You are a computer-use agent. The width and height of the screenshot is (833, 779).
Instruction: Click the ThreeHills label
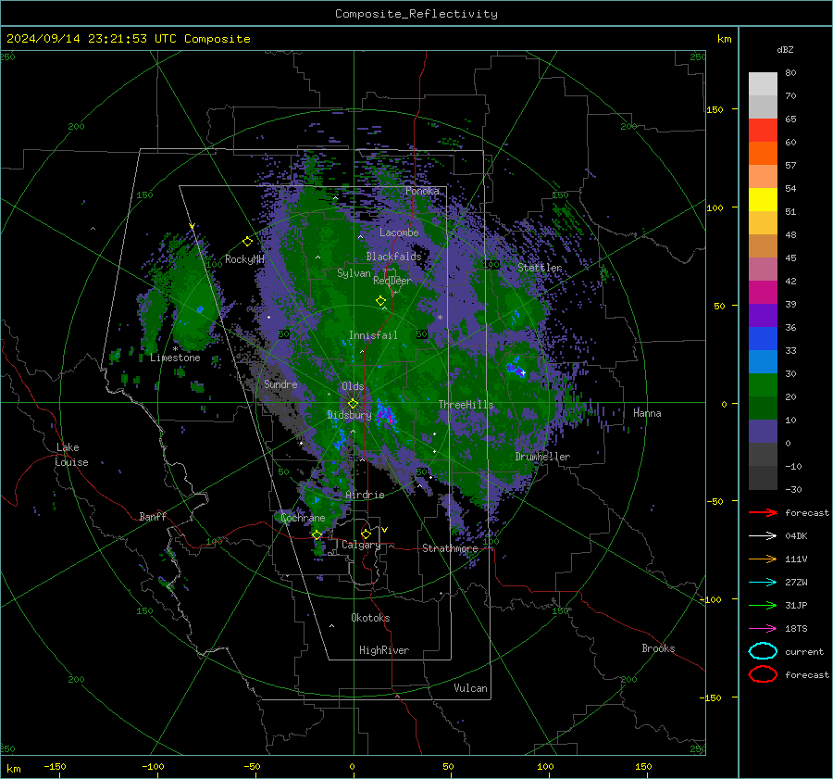[466, 405]
